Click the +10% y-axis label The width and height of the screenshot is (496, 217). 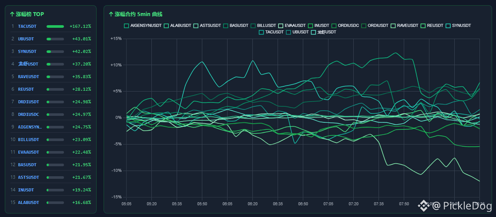coord(116,65)
